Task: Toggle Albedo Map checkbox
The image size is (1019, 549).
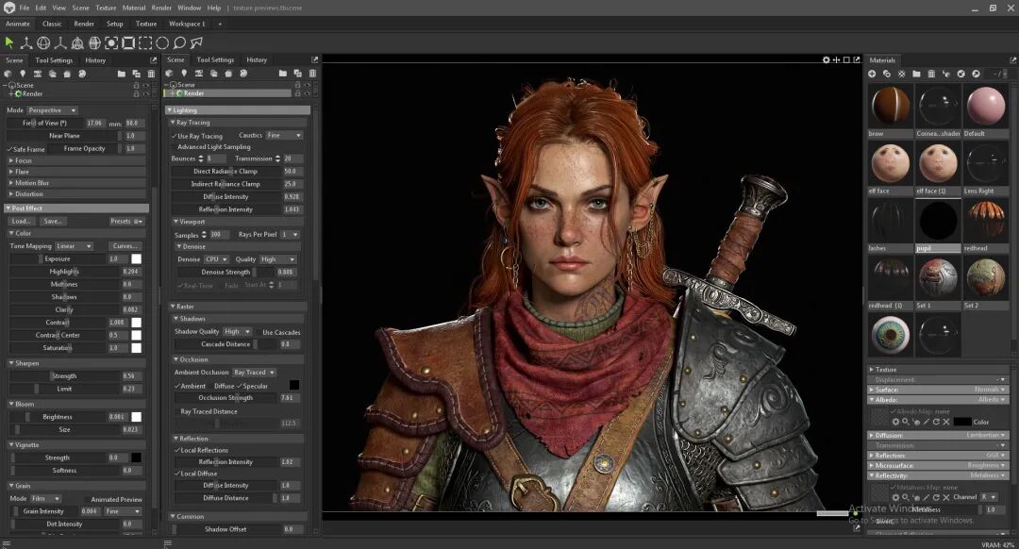Action: coord(893,411)
